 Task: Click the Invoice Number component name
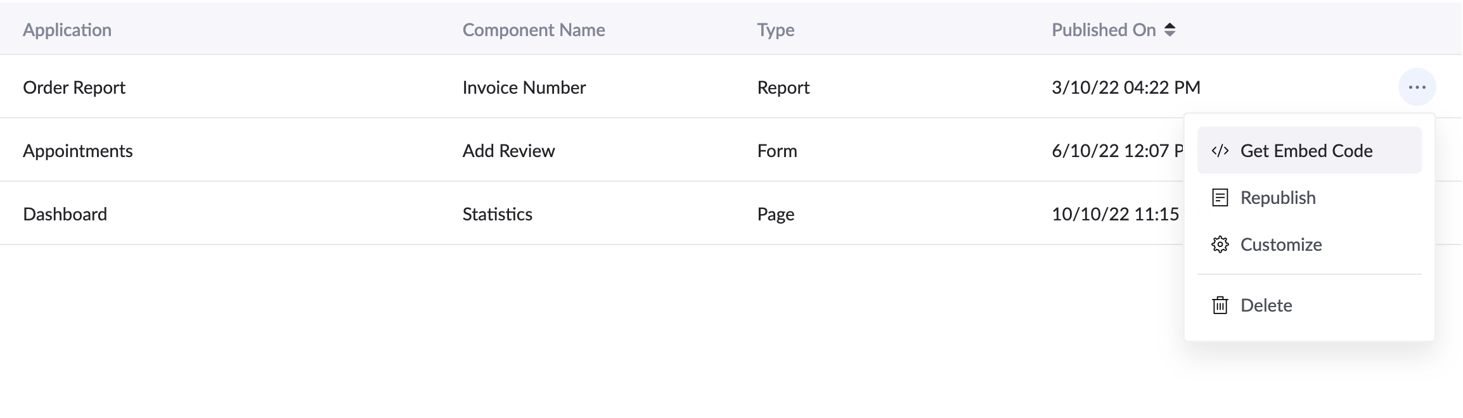pyautogui.click(x=524, y=87)
